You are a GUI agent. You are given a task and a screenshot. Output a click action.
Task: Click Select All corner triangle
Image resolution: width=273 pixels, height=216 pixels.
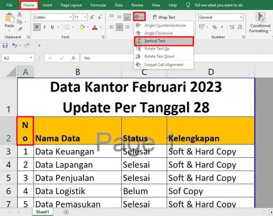point(11,72)
